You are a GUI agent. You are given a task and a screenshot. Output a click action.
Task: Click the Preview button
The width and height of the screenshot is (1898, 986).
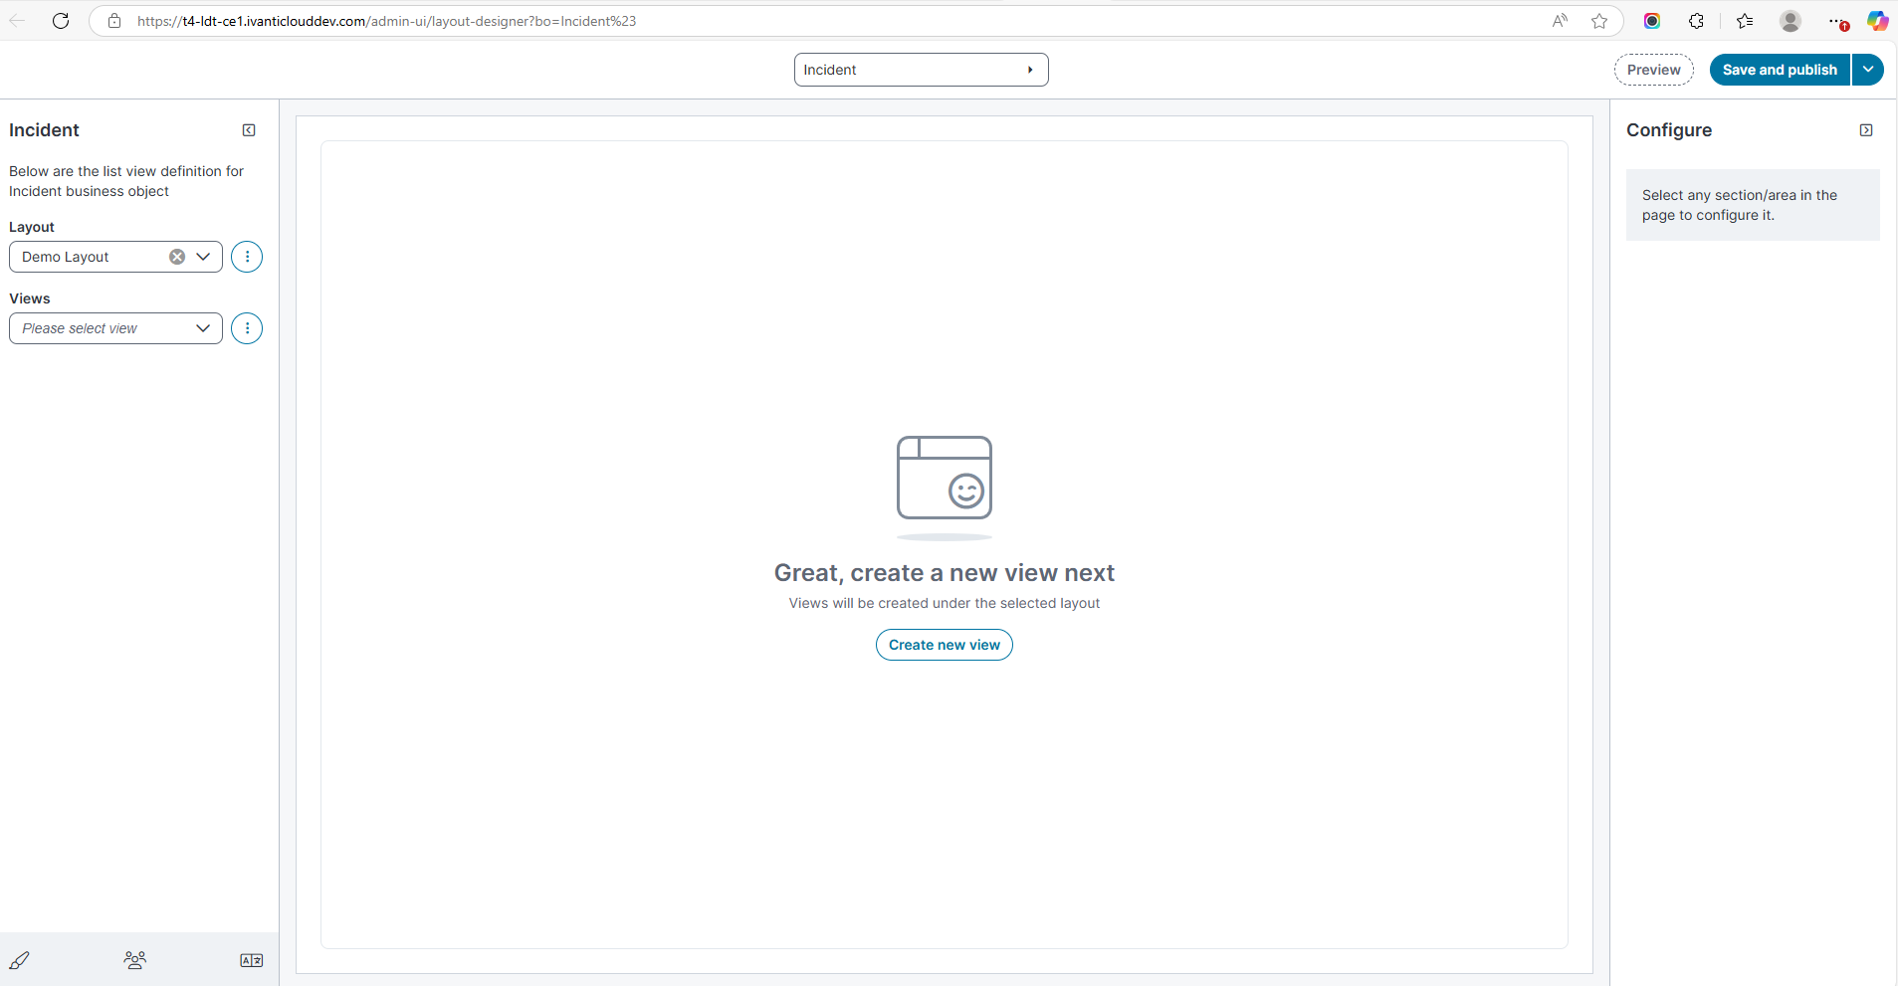point(1654,70)
